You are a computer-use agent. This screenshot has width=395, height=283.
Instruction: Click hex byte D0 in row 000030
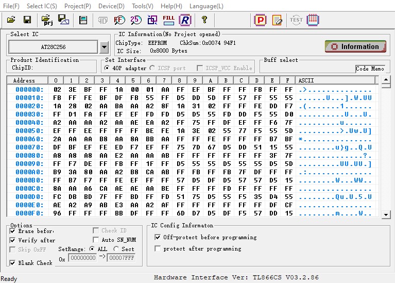(289, 114)
